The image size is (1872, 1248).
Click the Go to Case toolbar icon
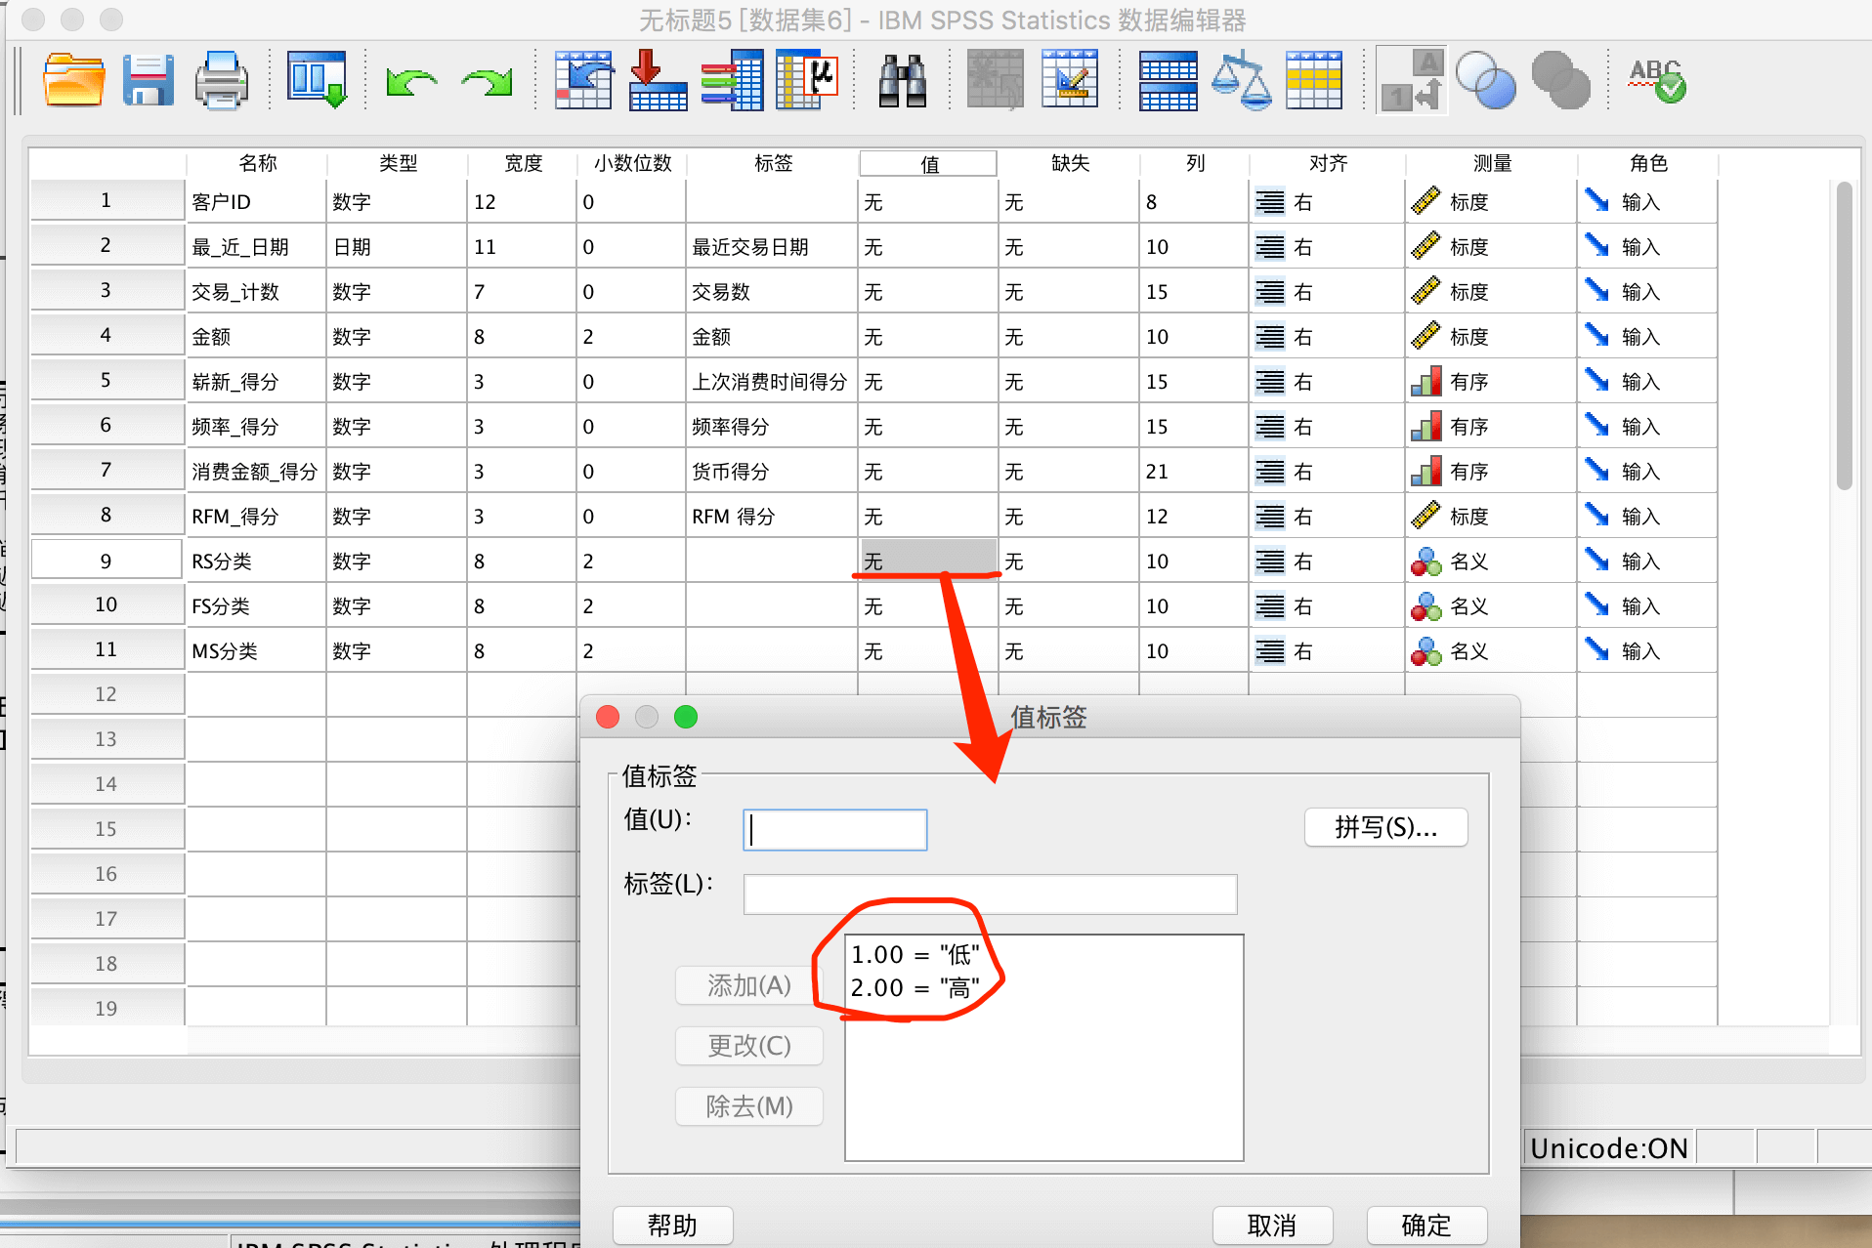click(583, 80)
